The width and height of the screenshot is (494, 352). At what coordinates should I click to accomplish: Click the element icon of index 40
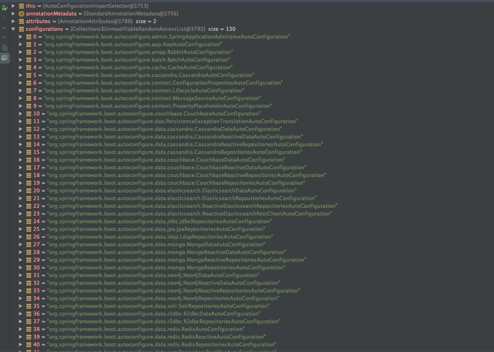pos(29,345)
